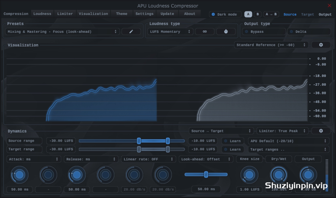Click the Target range slider's left handle
This screenshot has width=336, height=198.
pos(139,149)
